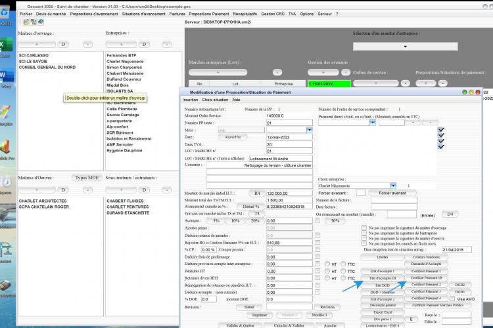Click the Taux TVA field showing 20
The image size is (493, 328).
click(x=289, y=144)
